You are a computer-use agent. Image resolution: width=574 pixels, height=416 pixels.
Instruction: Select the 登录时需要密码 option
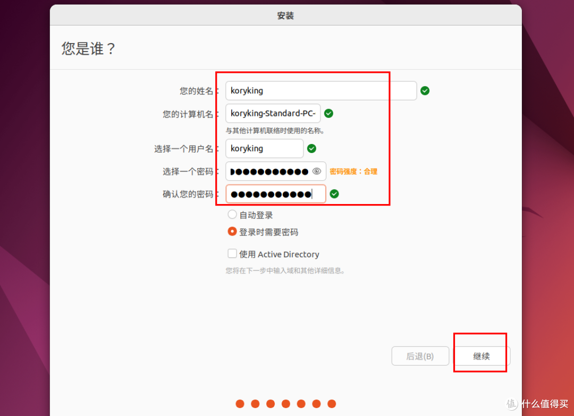click(232, 232)
